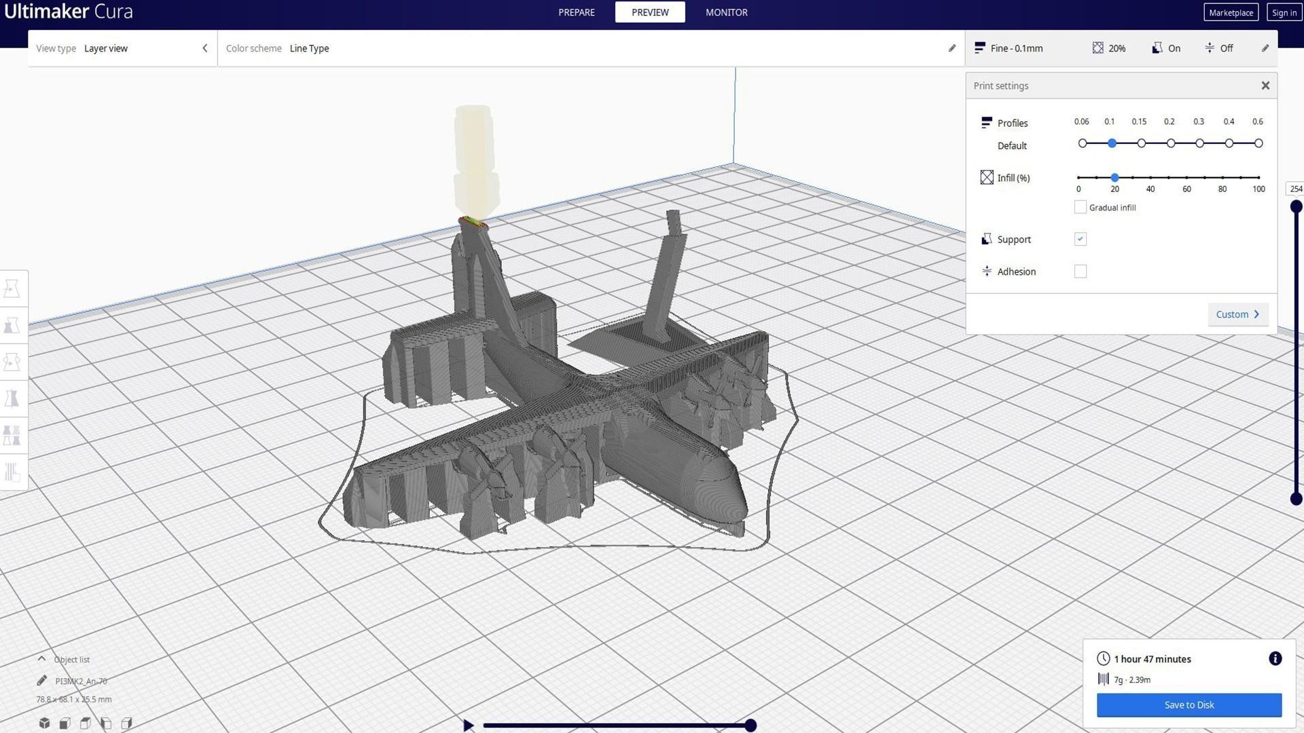Select the 0.15 profile radio button
The height and width of the screenshot is (733, 1304).
click(1142, 143)
